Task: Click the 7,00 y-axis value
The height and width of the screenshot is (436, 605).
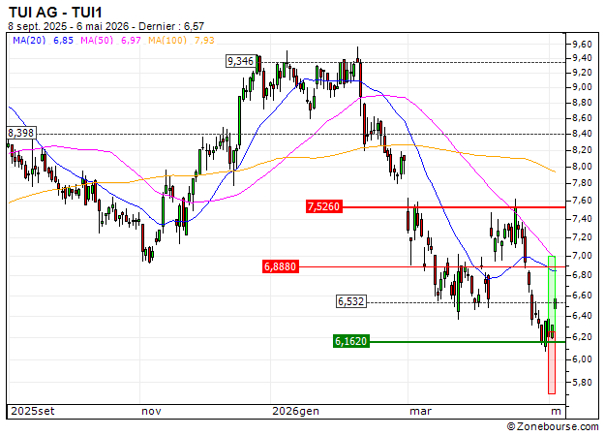Action: (582, 256)
